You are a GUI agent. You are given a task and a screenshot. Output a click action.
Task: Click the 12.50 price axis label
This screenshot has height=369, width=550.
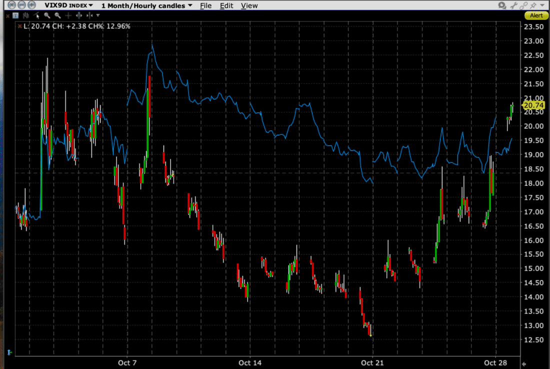pyautogui.click(x=533, y=340)
